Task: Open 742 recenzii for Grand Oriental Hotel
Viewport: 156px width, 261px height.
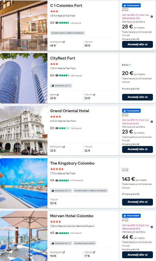Action: 76,128
